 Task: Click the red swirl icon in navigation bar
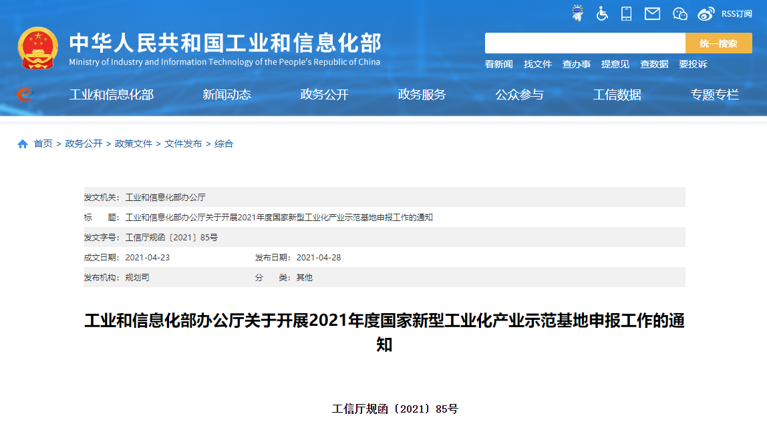24,95
